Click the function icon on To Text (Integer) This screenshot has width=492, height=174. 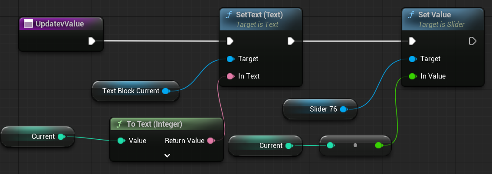[119, 125]
